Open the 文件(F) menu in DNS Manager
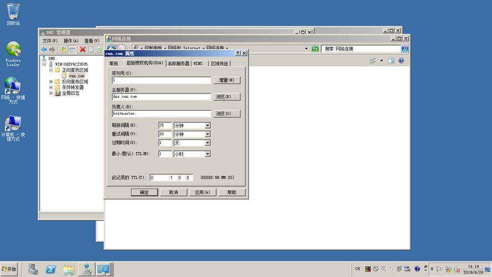492x277 pixels. point(50,41)
